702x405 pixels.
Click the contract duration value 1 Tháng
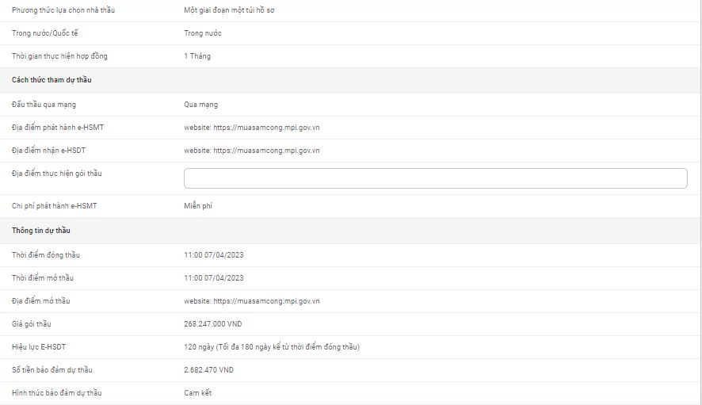click(197, 56)
